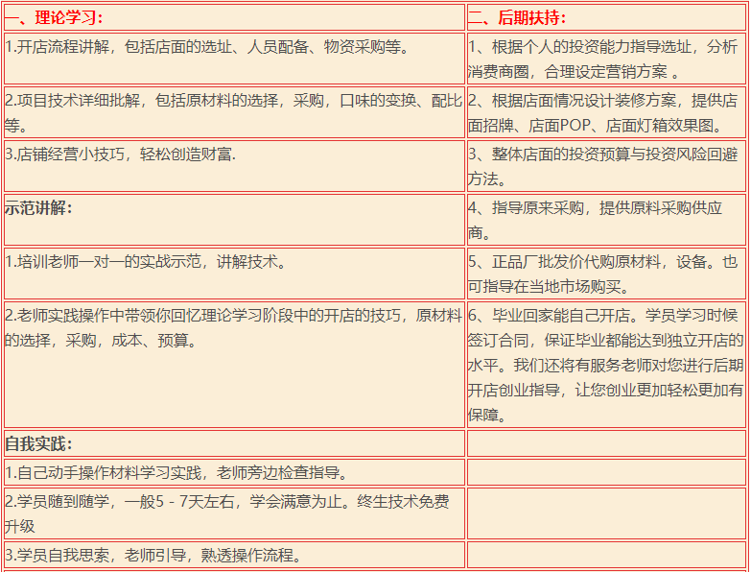This screenshot has width=751, height=572.
Task: Click the cell 1.开店流程讲解
Action: pos(234,59)
